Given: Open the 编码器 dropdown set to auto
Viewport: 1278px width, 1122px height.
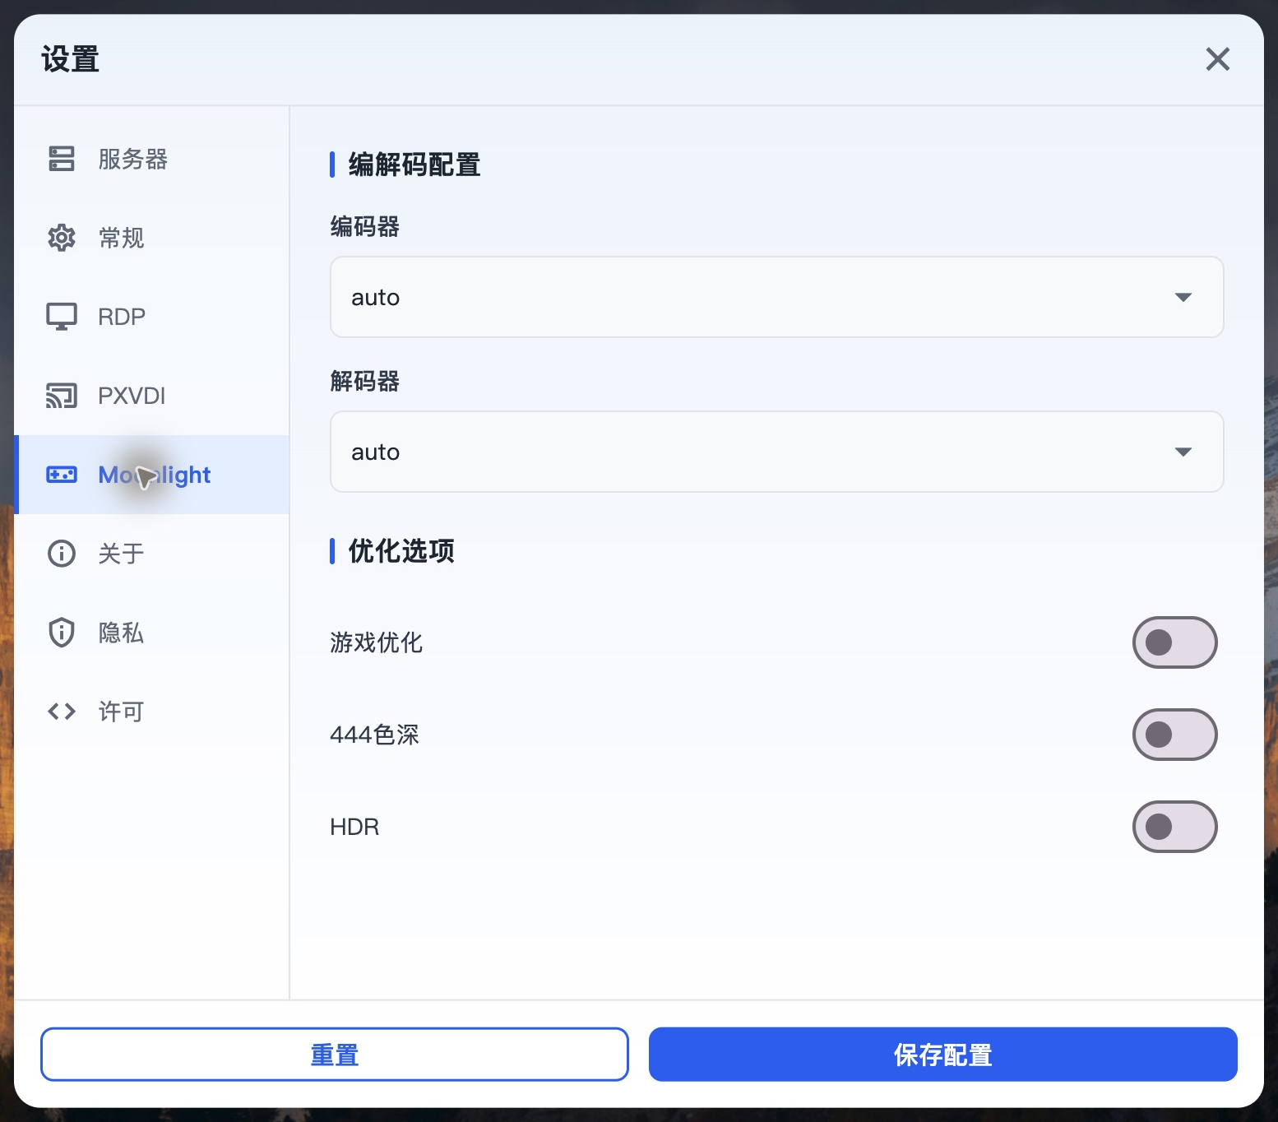Looking at the screenshot, I should coord(777,297).
